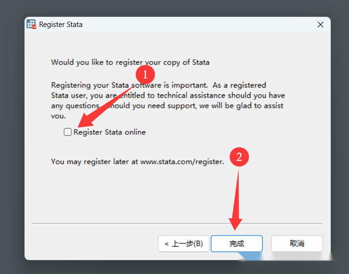
Task: Click the Stata icon in the title bar
Action: click(x=31, y=24)
